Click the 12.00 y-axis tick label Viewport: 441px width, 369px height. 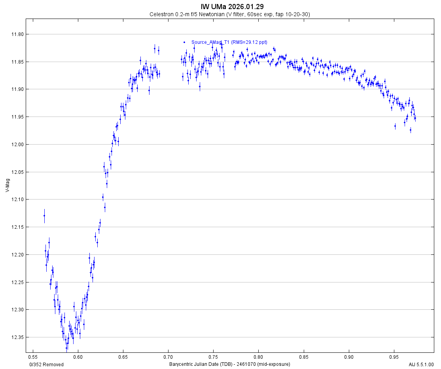[17, 145]
